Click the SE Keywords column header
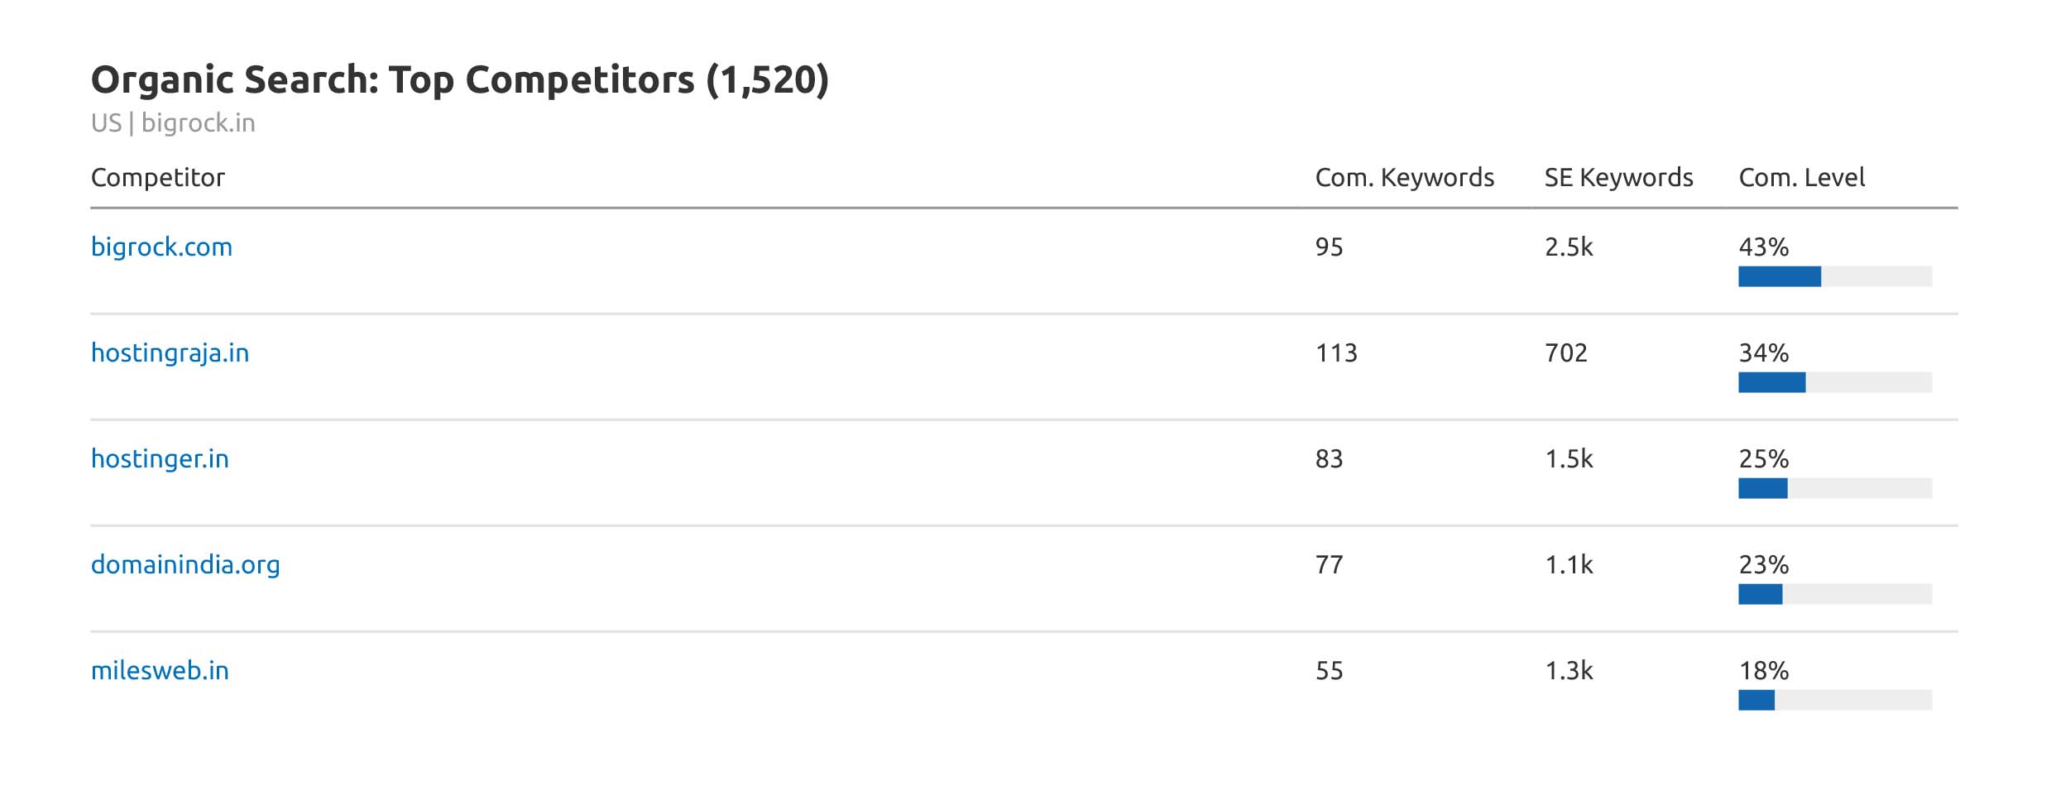Screen dimensions: 2051x786 [x=1618, y=177]
